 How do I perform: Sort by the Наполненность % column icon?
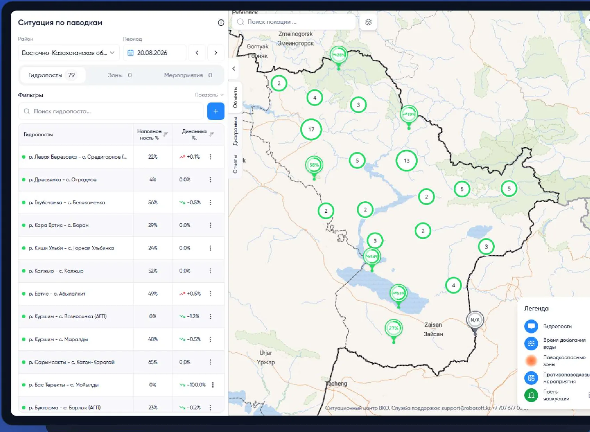[166, 134]
